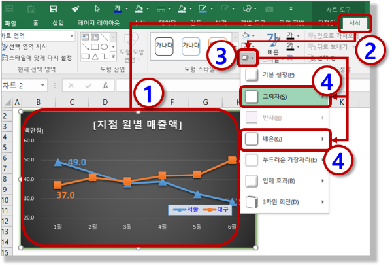This screenshot has width=392, height=266.
Task: Select the oval shape in gallery
Action: point(105,47)
